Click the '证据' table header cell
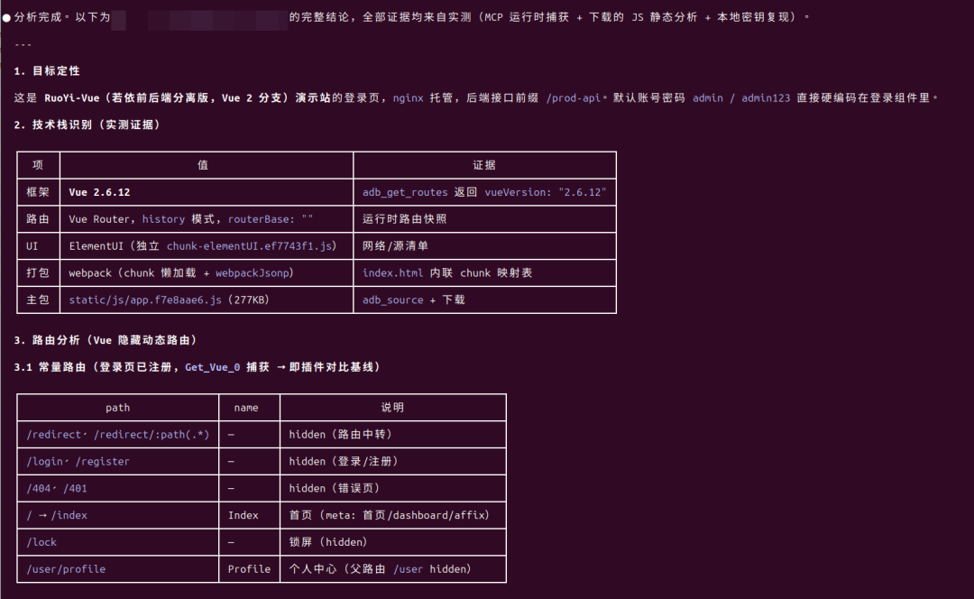The image size is (974, 599). (484, 165)
